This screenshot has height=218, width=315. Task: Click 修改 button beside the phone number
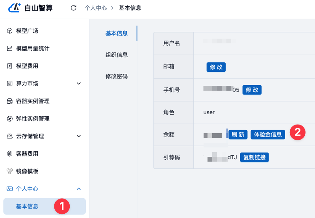pyautogui.click(x=252, y=90)
